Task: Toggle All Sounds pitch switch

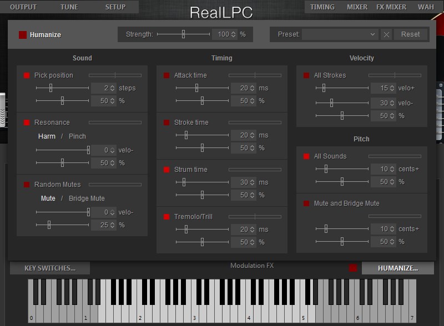Action: 306,156
